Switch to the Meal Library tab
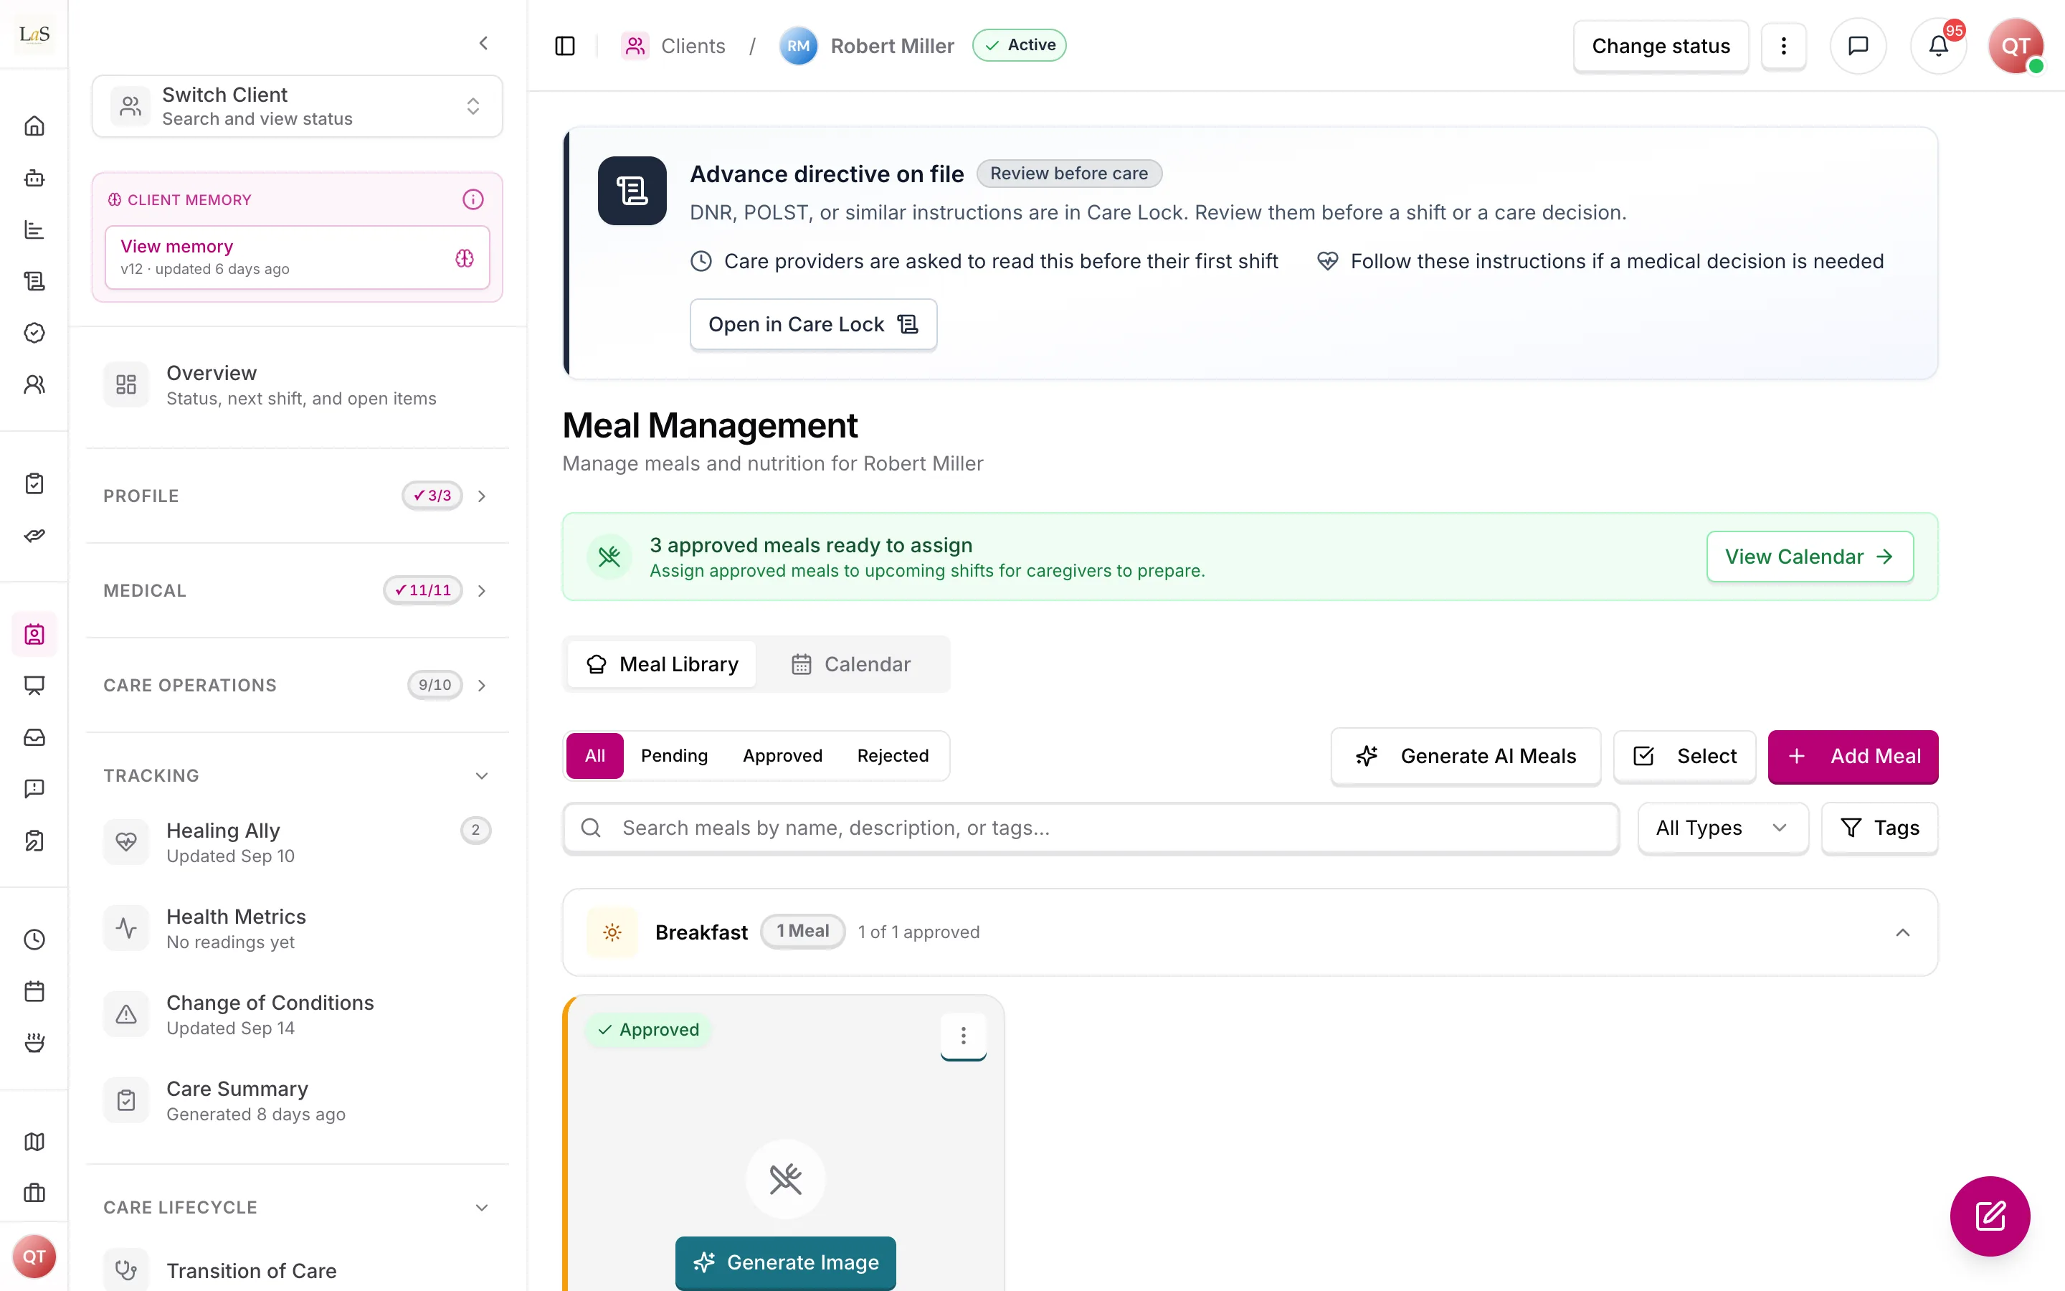 click(x=663, y=664)
